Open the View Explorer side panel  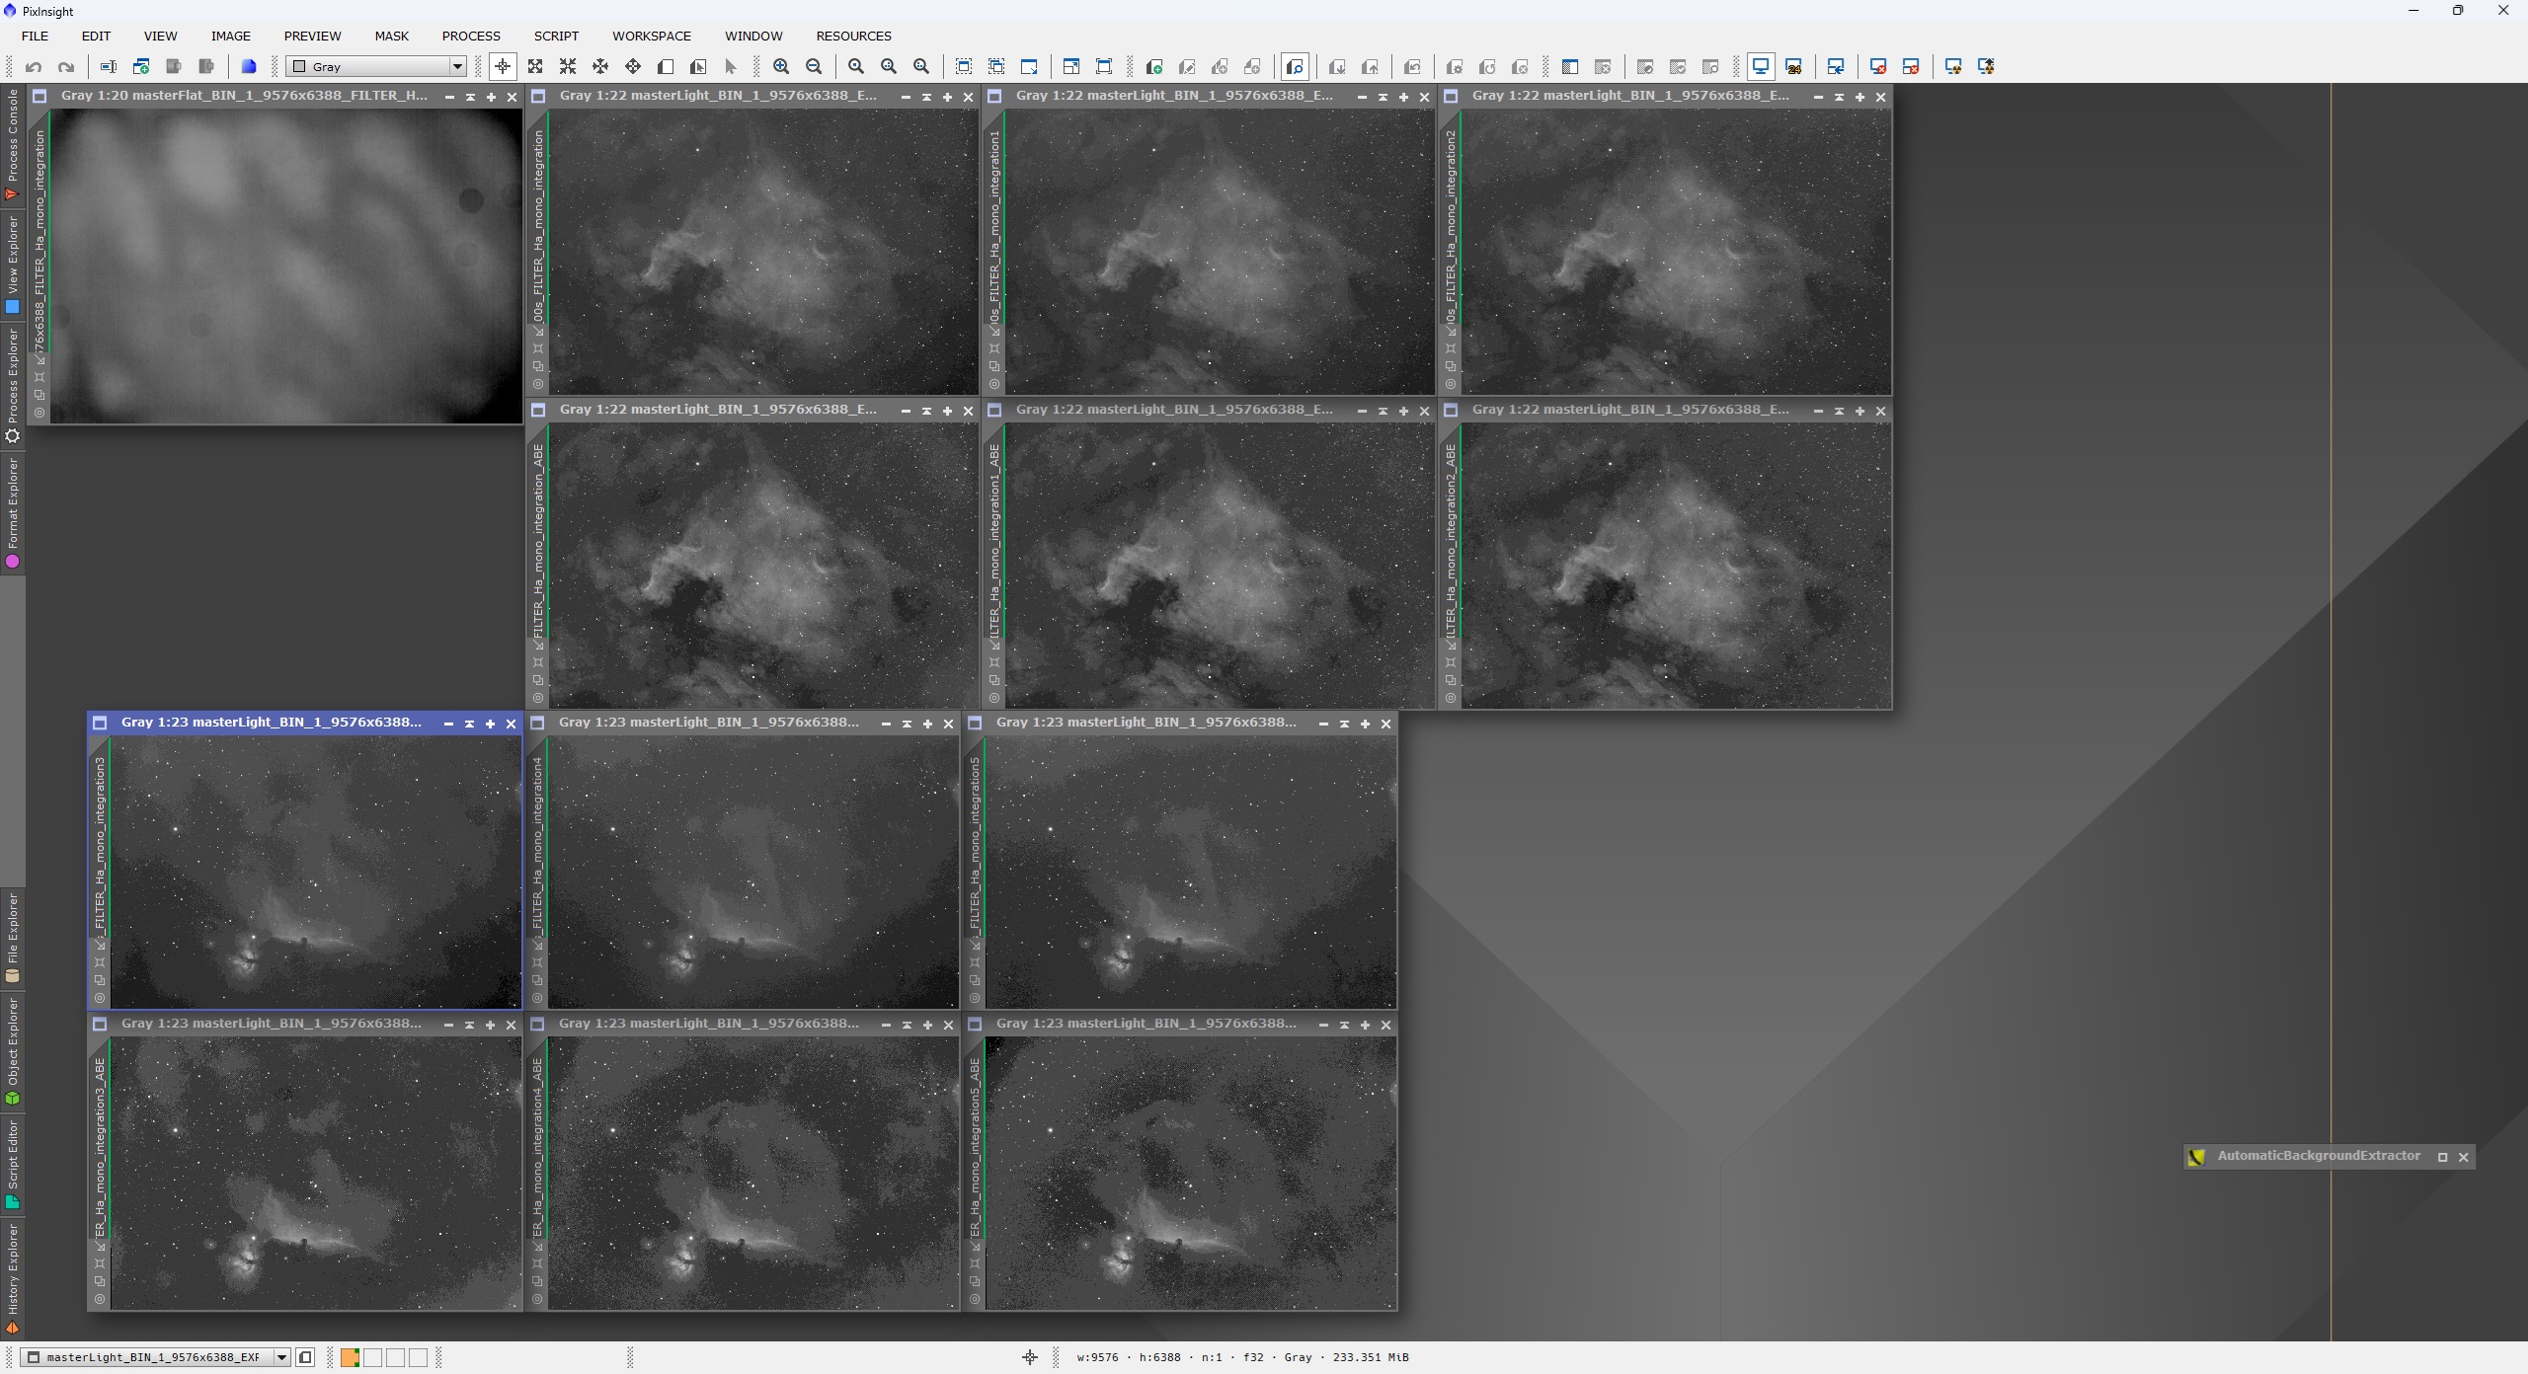click(13, 266)
